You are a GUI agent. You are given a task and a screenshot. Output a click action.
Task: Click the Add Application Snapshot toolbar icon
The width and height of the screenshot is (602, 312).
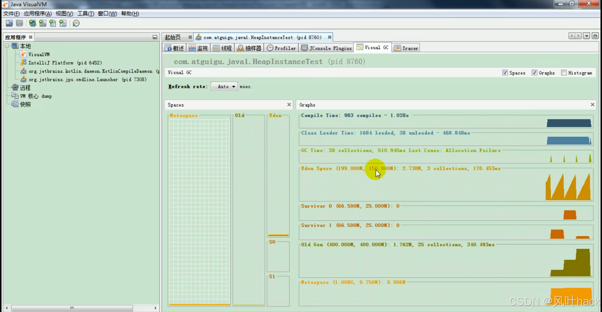click(x=63, y=23)
